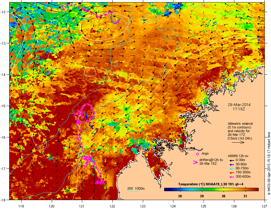Click the Altimetric sealevel text
The width and height of the screenshot is (271, 209).
pos(240,124)
